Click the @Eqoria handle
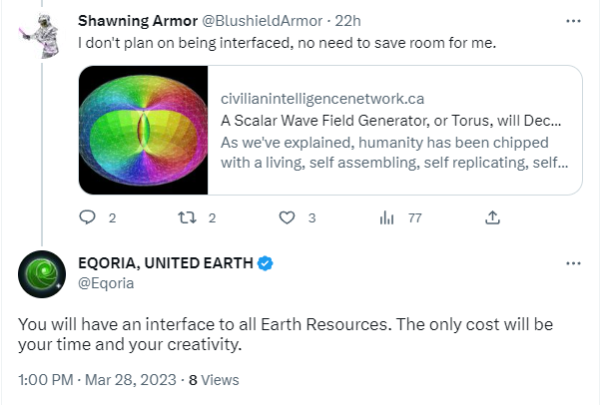Image resolution: width=600 pixels, height=405 pixels. coord(106,283)
